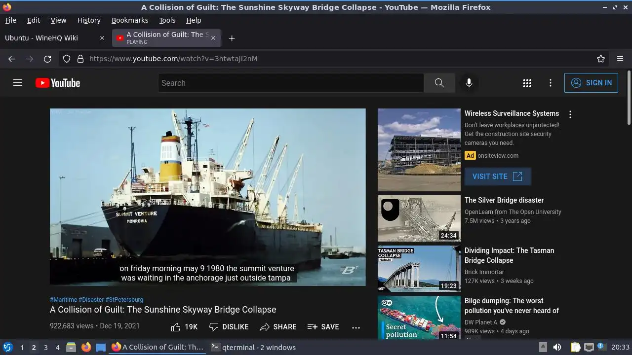Focus the YouTube Search field
The width and height of the screenshot is (632, 355).
tap(291, 83)
